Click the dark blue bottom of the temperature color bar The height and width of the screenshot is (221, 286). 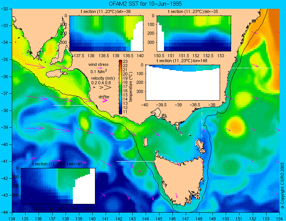point(121,112)
